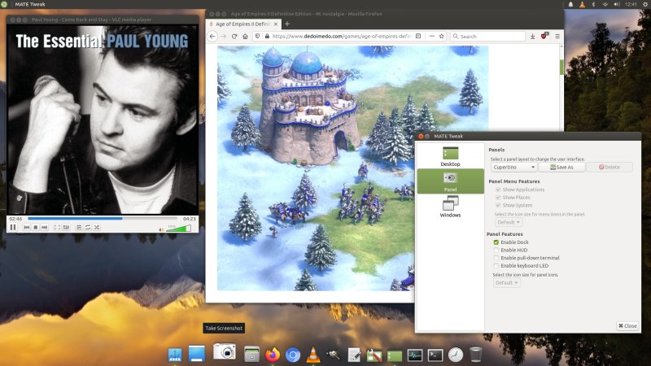Toggle loop mode in VLC
The width and height of the screenshot is (651, 366).
point(88,228)
